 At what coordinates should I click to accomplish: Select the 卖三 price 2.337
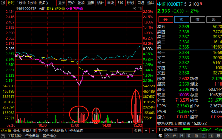pos(184,37)
